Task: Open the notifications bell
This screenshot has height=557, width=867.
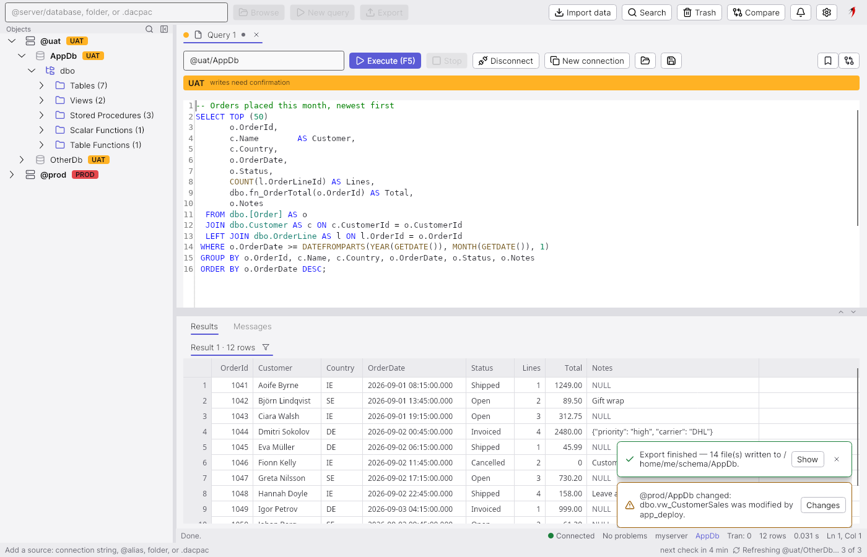Action: [x=801, y=12]
